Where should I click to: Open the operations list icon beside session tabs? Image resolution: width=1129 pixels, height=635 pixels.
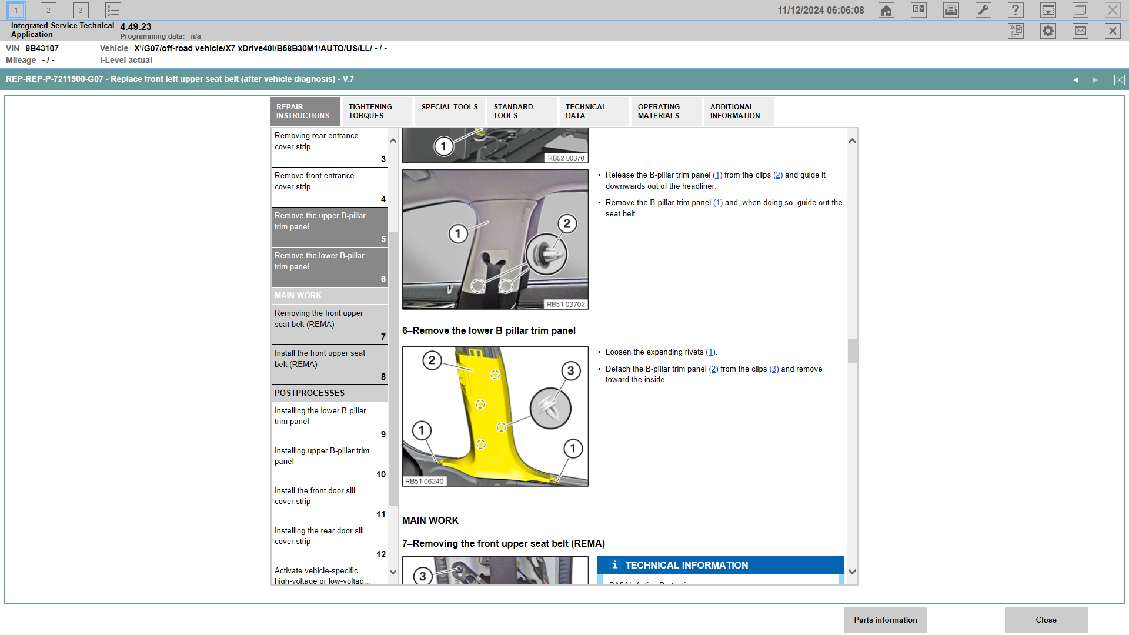click(x=112, y=9)
